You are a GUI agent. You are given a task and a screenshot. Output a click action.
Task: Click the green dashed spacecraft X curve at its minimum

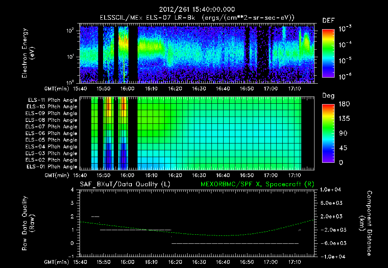[x=223, y=235]
